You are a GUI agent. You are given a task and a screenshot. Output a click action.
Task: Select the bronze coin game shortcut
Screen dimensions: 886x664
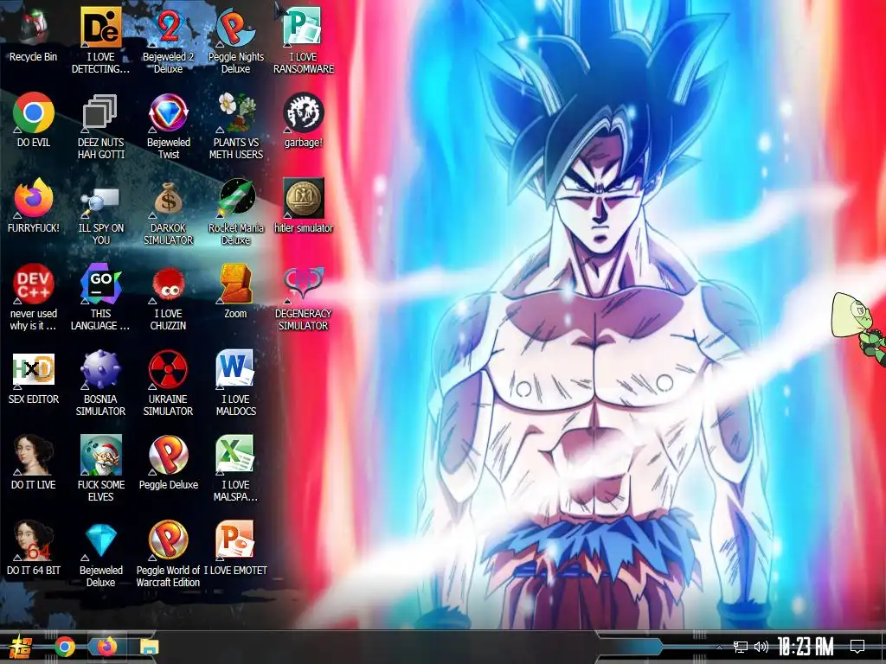[x=304, y=206]
